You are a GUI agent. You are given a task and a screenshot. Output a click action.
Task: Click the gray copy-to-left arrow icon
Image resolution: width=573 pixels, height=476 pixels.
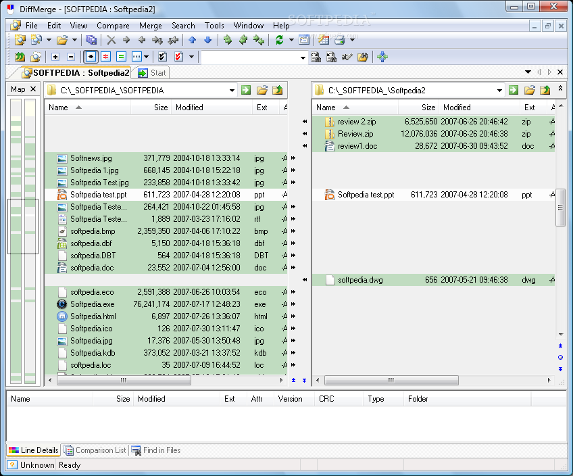142,40
